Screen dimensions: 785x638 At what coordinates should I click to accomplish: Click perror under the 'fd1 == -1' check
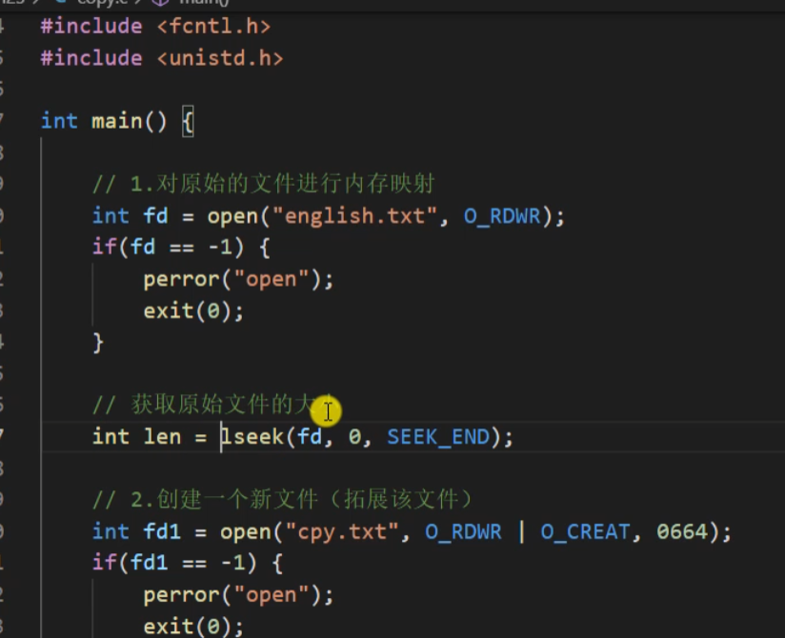[182, 595]
